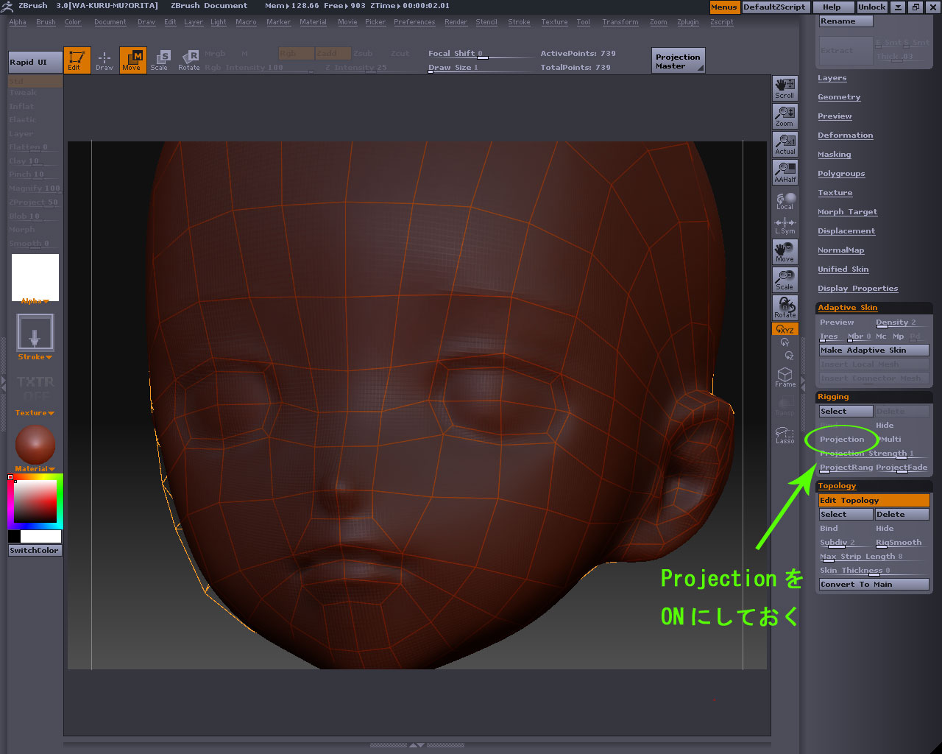Expand the Geometry subpalette

(x=839, y=97)
